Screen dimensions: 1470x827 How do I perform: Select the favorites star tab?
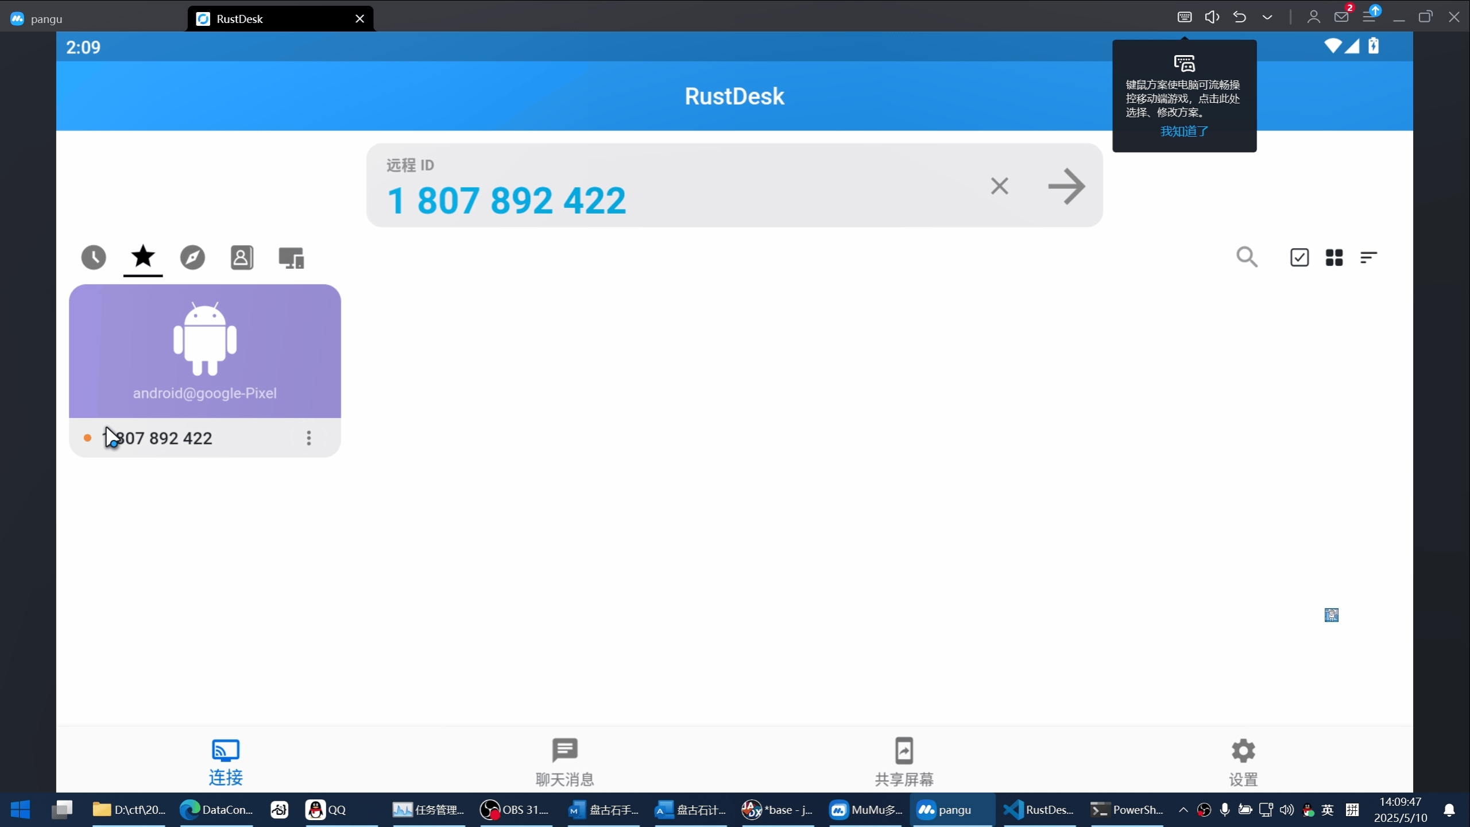(143, 256)
